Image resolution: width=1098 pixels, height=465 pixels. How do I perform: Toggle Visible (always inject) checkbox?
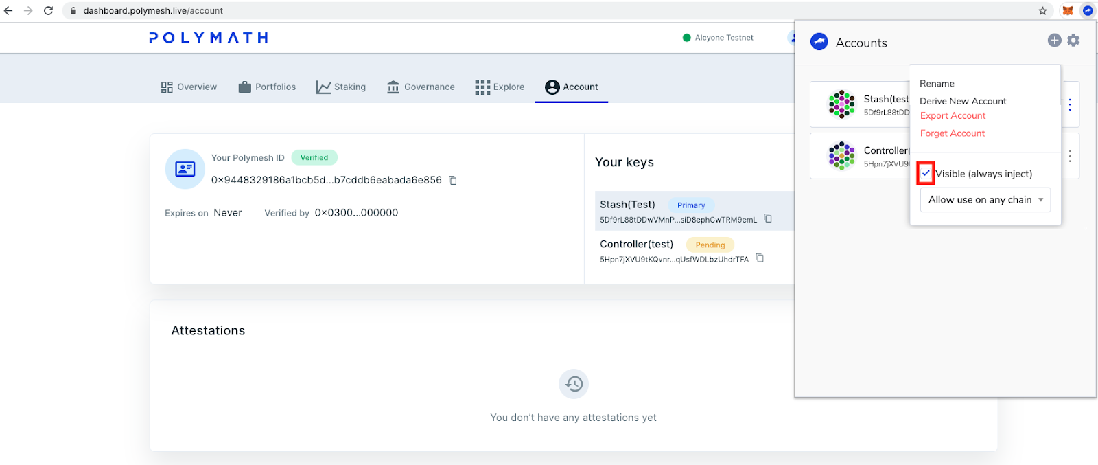pyautogui.click(x=926, y=173)
